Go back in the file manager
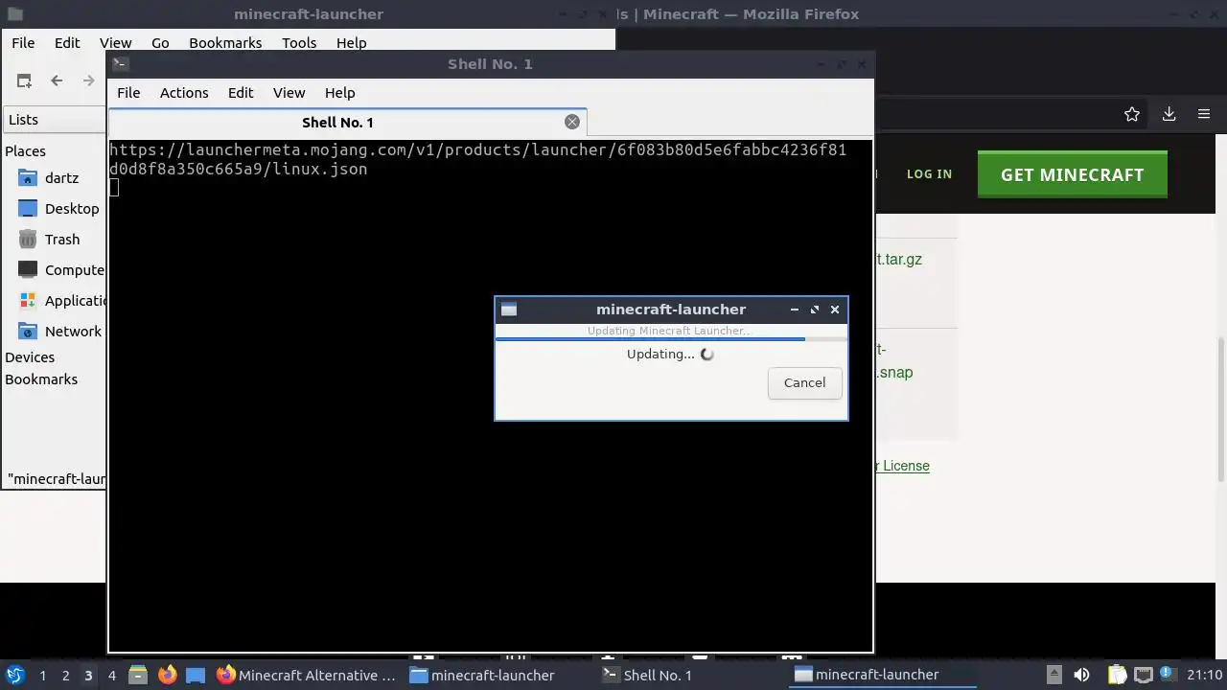 tap(57, 81)
